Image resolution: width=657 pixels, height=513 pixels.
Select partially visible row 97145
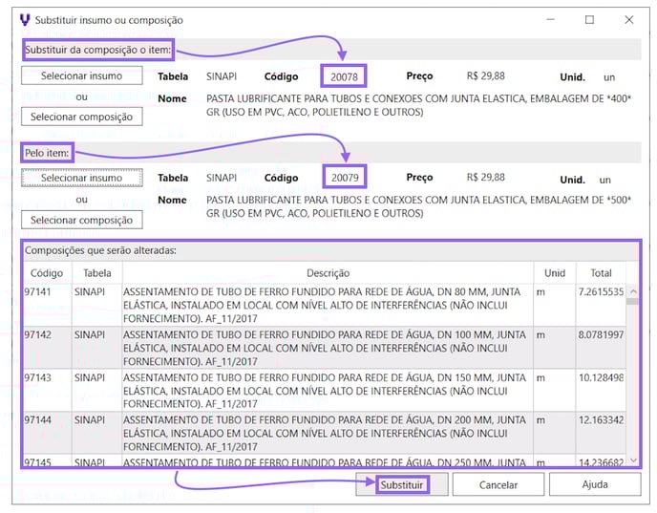325,461
